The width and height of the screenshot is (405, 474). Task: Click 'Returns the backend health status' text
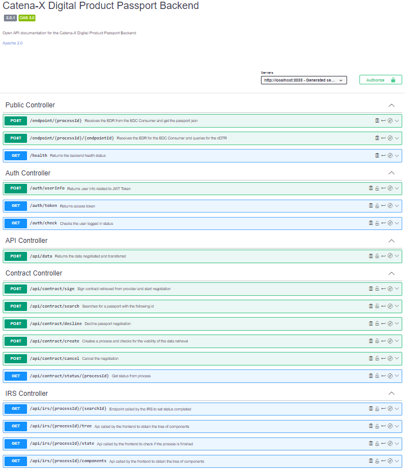click(x=78, y=156)
